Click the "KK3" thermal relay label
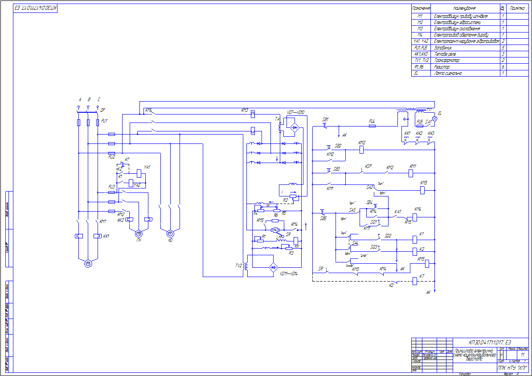This screenshot has height=376, width=532. 431,134
